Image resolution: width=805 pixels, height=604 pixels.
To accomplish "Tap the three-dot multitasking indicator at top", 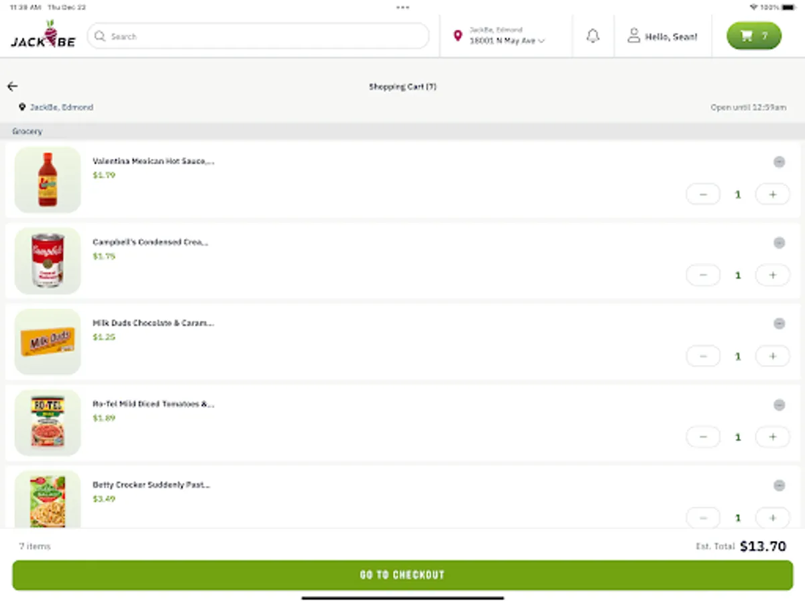I will [402, 7].
